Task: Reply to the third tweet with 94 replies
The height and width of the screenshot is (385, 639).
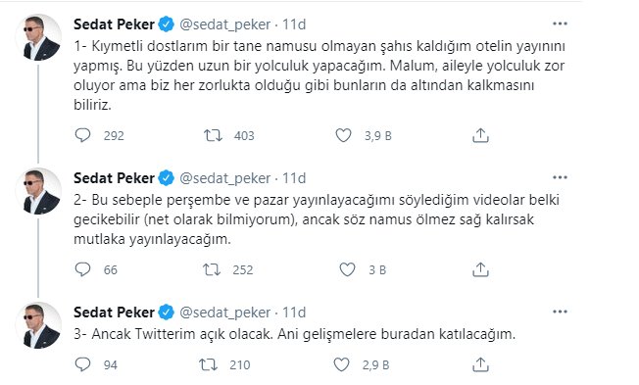Action: [x=82, y=364]
